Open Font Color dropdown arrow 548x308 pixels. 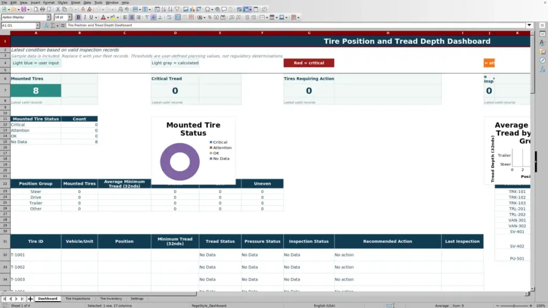pos(108,17)
